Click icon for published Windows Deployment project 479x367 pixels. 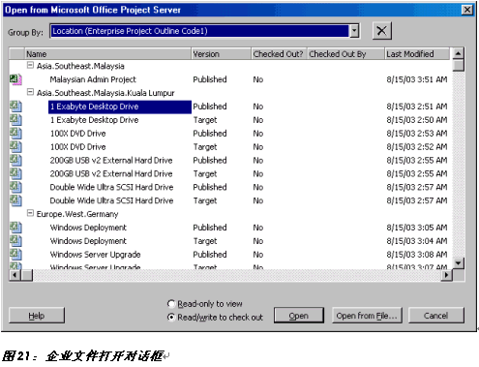[x=15, y=228]
